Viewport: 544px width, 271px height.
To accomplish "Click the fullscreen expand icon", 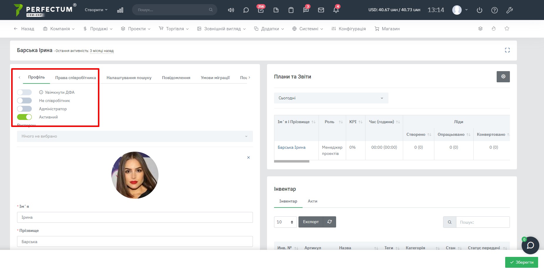I will [x=507, y=50].
